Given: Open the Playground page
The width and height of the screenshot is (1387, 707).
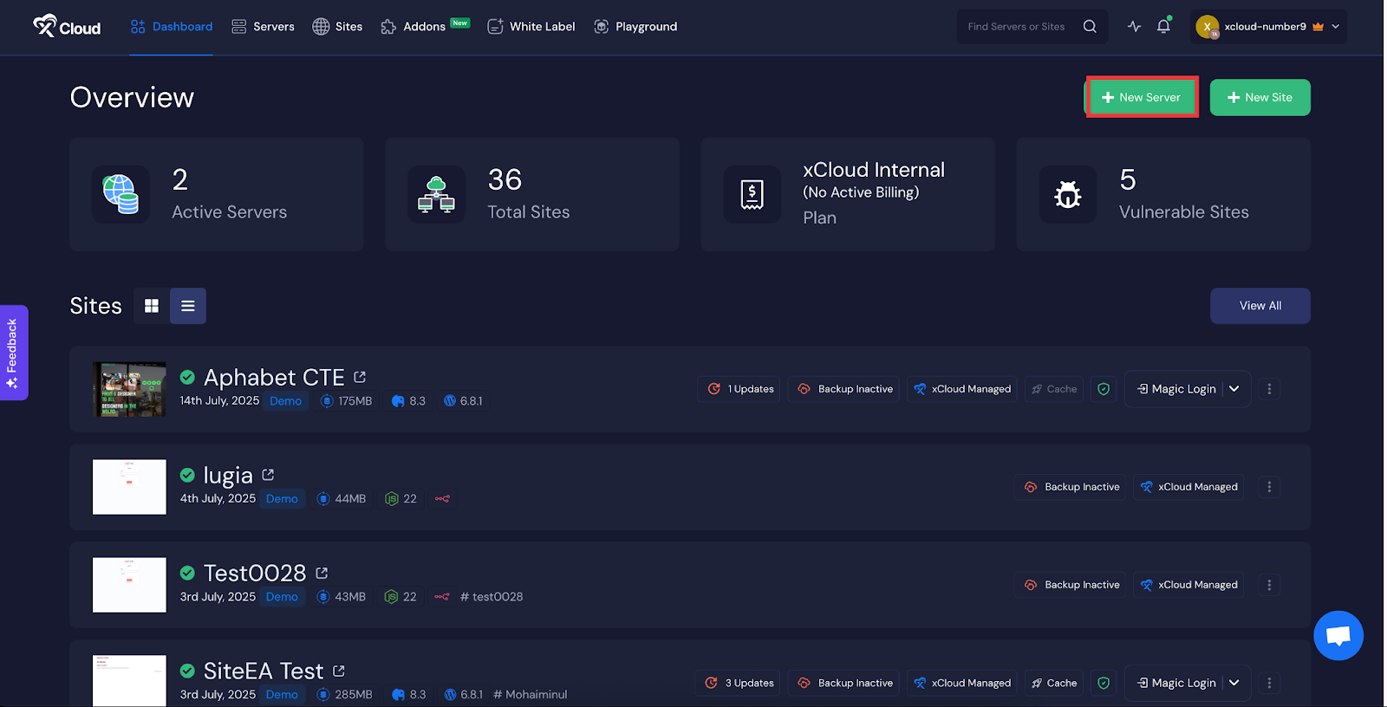Looking at the screenshot, I should click(x=636, y=27).
